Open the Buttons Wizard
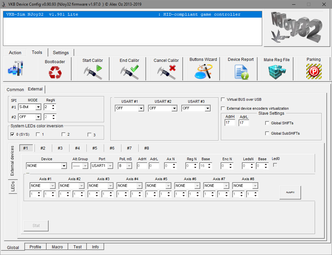This screenshot has width=332, height=255. (203, 71)
